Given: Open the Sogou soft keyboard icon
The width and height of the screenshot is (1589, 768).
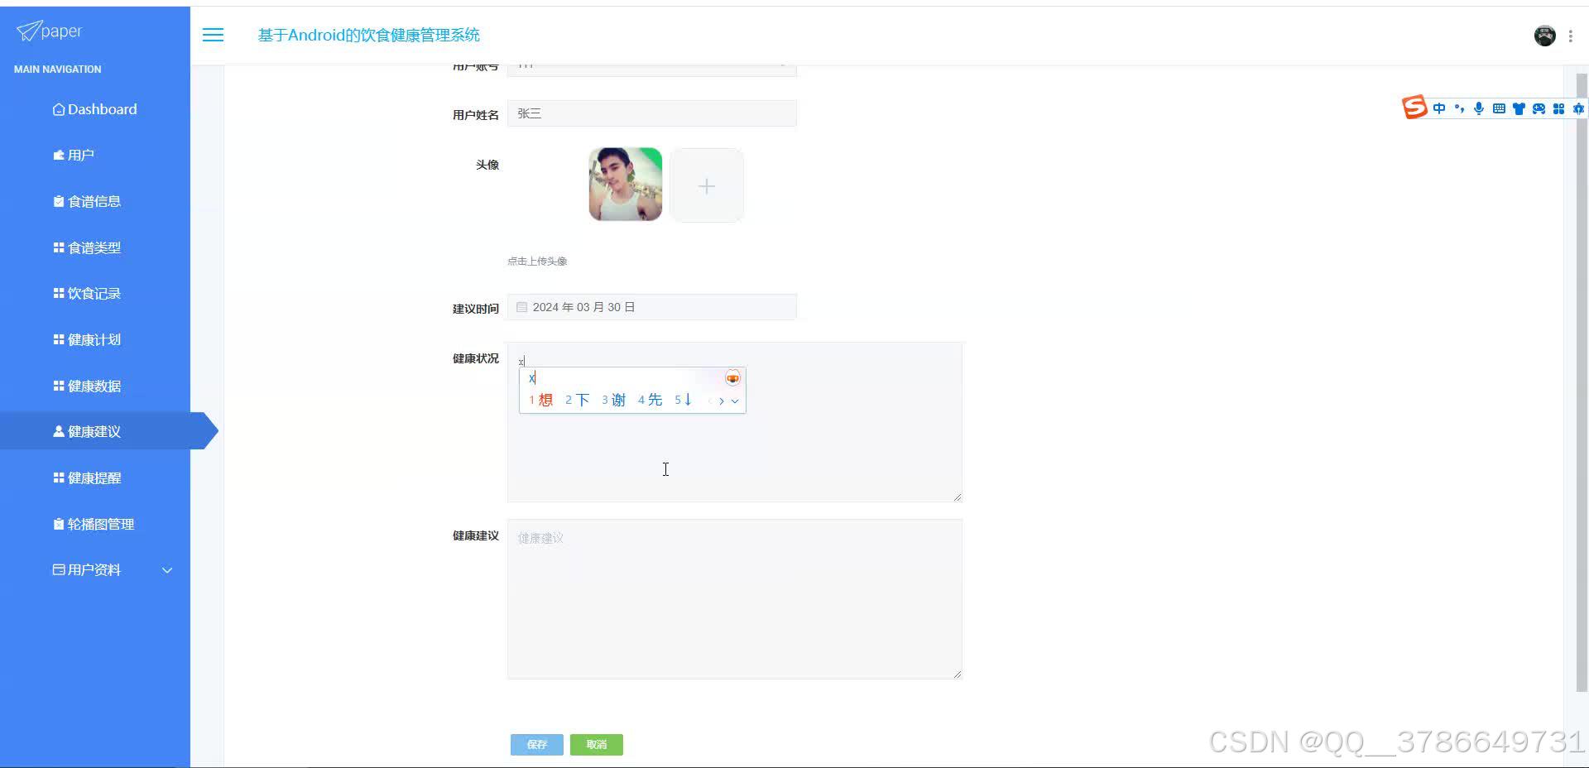Looking at the screenshot, I should 1499,108.
